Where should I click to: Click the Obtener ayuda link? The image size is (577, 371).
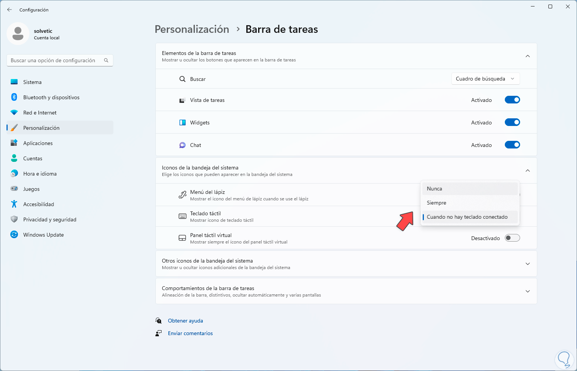[185, 321]
